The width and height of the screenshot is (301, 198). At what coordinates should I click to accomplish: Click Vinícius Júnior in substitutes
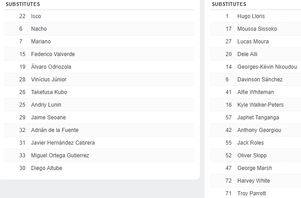point(49,80)
